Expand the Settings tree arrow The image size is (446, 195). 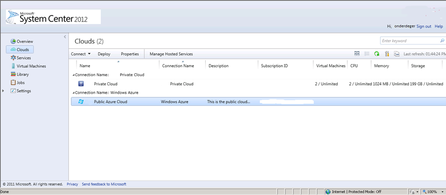coord(3,91)
